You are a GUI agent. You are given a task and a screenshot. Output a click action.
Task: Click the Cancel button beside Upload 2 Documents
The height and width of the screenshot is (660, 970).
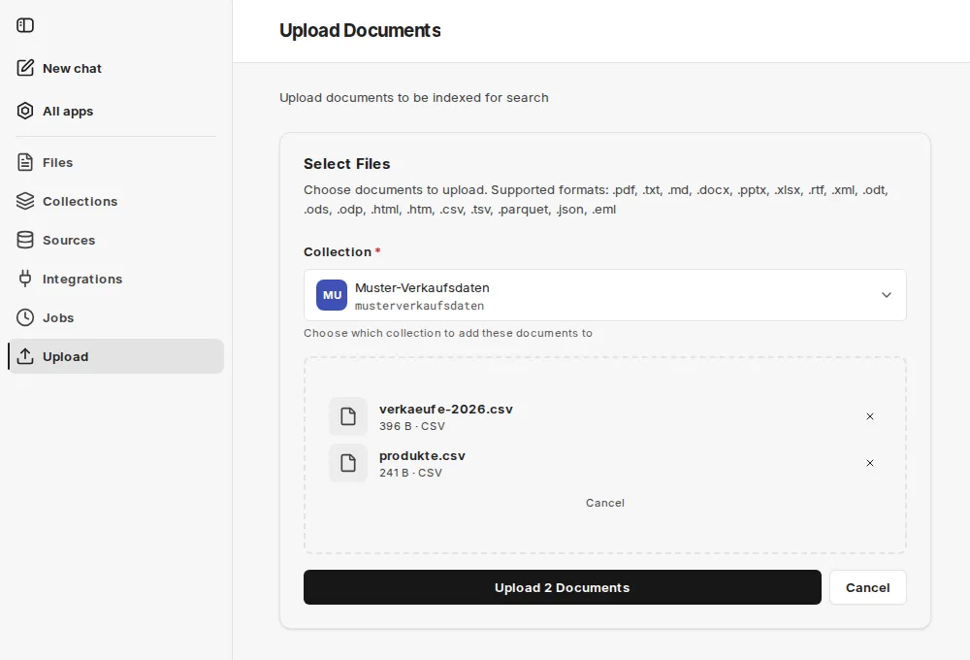(868, 587)
